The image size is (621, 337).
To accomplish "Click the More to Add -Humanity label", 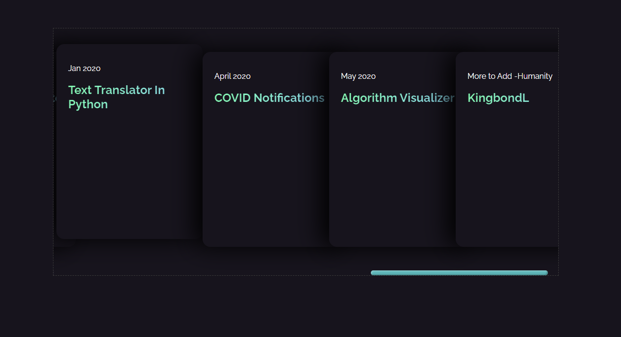I will pyautogui.click(x=510, y=76).
